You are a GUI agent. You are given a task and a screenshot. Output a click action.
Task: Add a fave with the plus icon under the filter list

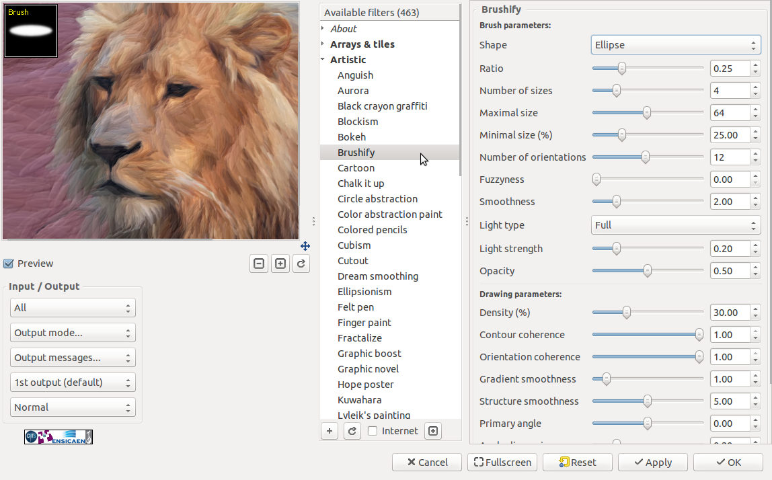coord(330,431)
